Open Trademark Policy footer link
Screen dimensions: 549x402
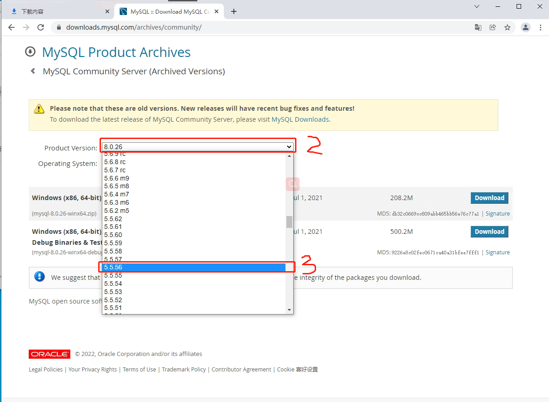(x=184, y=370)
